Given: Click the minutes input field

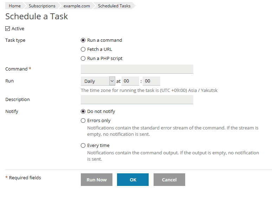Looking at the screenshot, I should tap(151, 81).
